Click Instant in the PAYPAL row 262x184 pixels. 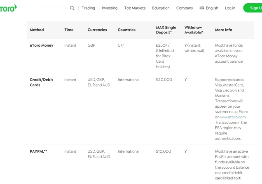[x=70, y=151]
